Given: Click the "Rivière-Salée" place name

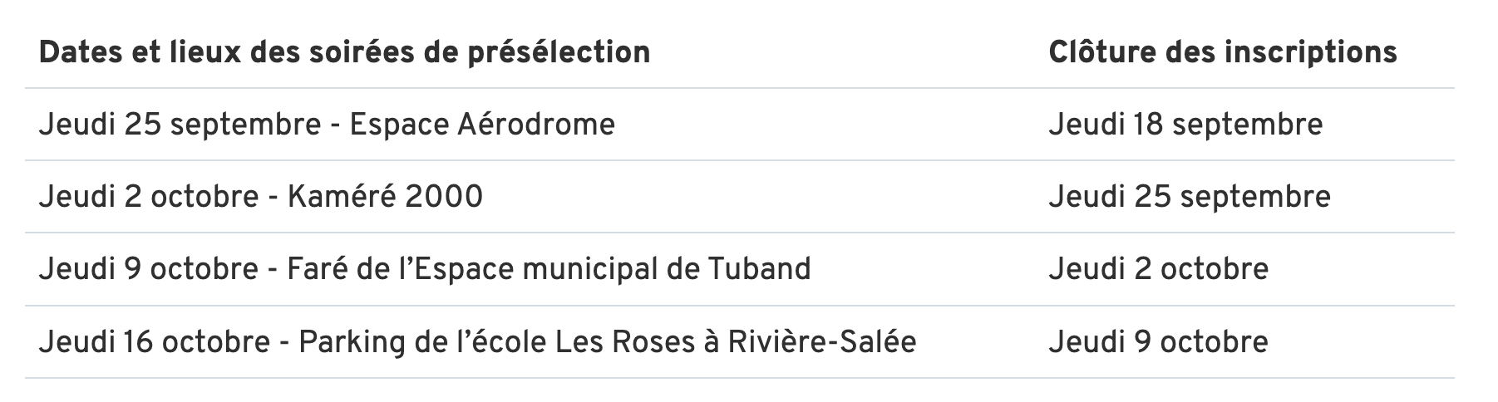Looking at the screenshot, I should [821, 342].
